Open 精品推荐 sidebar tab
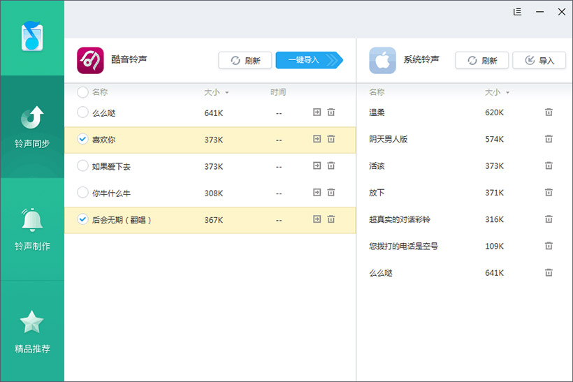The image size is (573, 382). point(32,331)
